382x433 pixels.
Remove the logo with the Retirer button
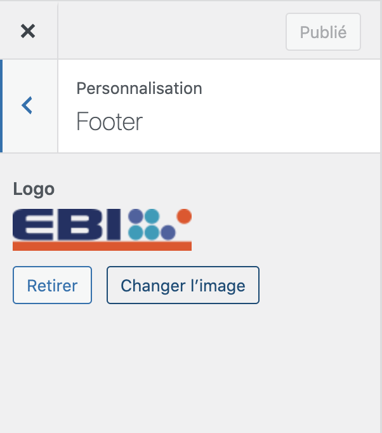tap(52, 285)
